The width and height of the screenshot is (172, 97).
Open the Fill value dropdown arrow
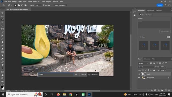pyautogui.click(x=166, y=70)
